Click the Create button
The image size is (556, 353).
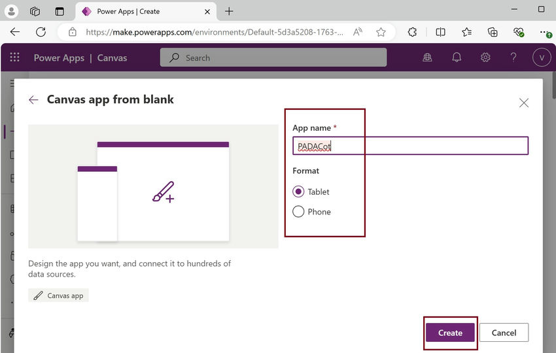(x=450, y=333)
